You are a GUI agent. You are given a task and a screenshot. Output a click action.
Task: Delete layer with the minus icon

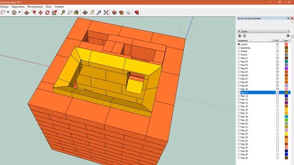tap(244, 36)
